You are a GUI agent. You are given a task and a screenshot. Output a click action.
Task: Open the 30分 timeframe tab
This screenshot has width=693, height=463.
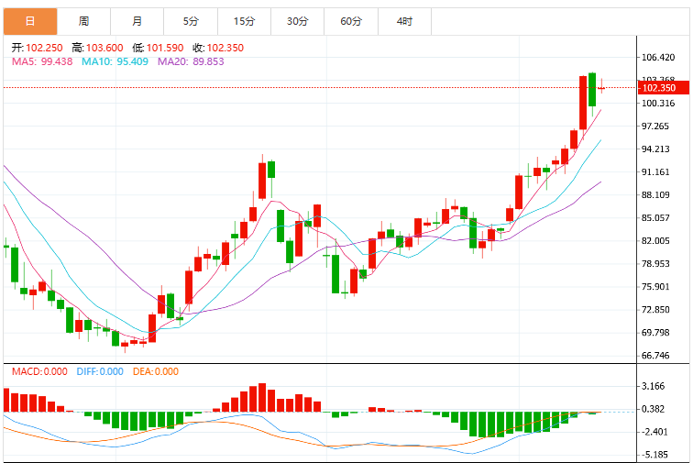(x=297, y=21)
